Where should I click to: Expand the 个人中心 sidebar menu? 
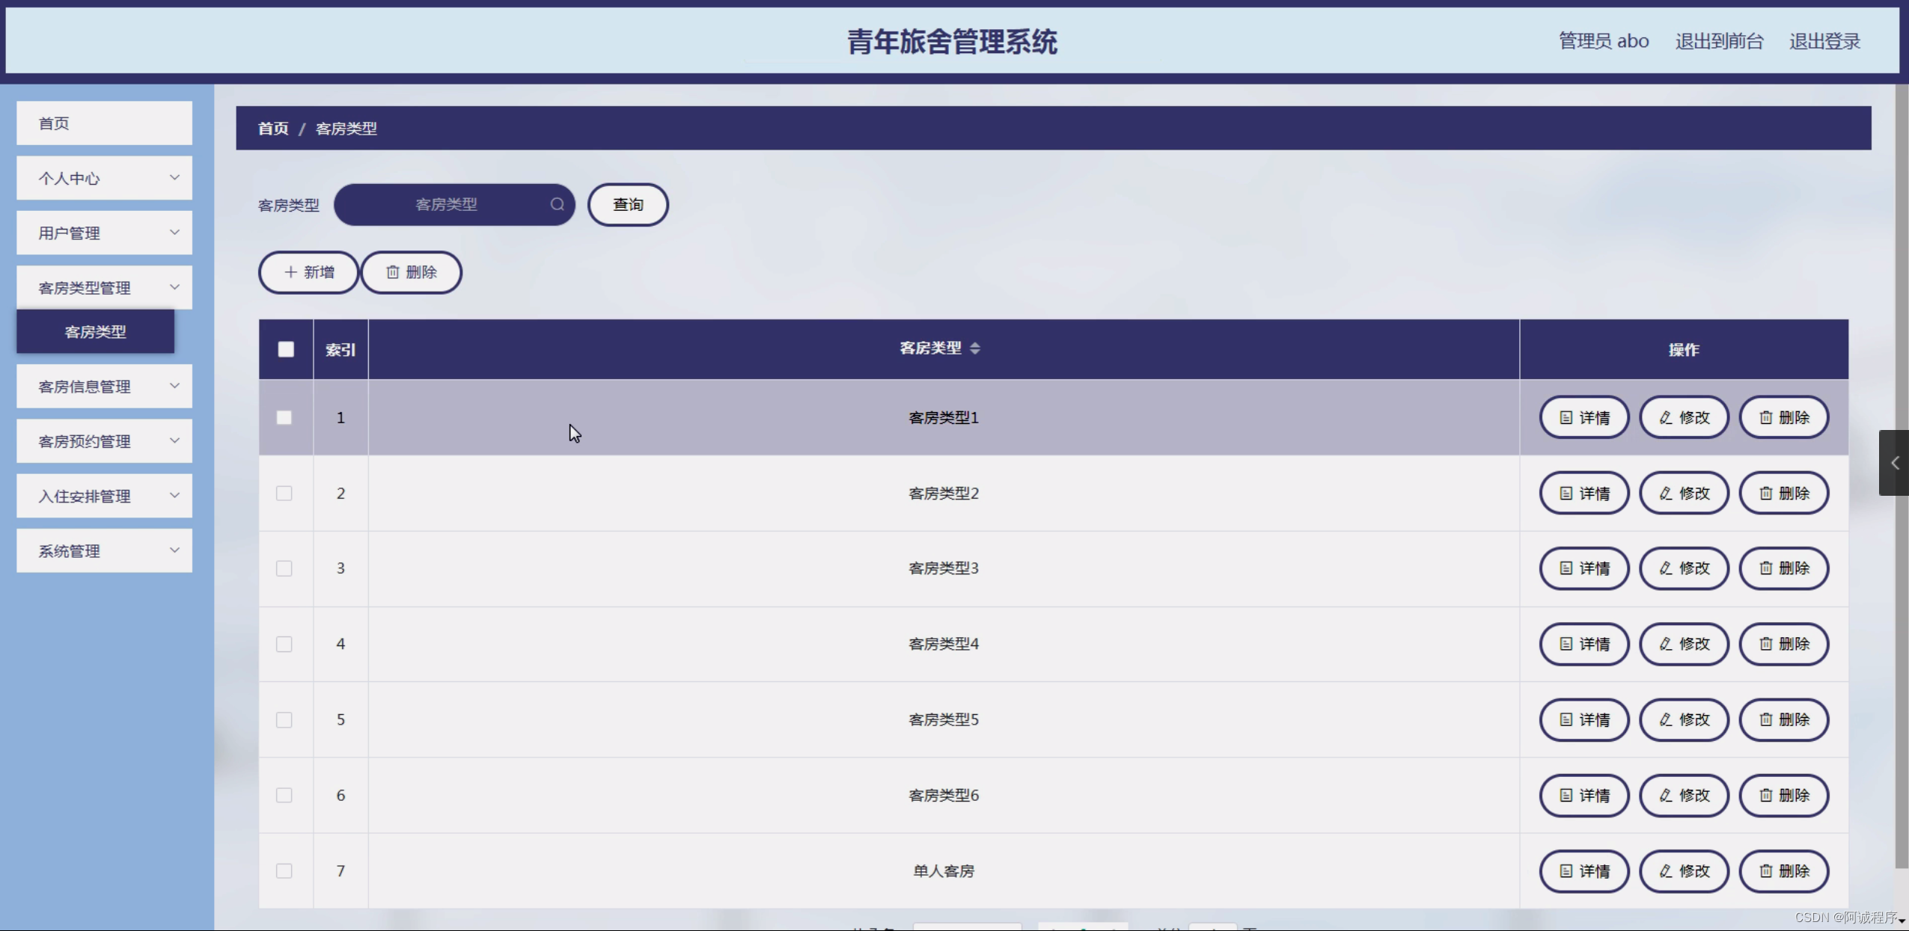[104, 178]
